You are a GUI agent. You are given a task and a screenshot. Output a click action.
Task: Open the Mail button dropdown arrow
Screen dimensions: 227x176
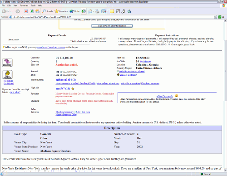[x=93, y=11]
